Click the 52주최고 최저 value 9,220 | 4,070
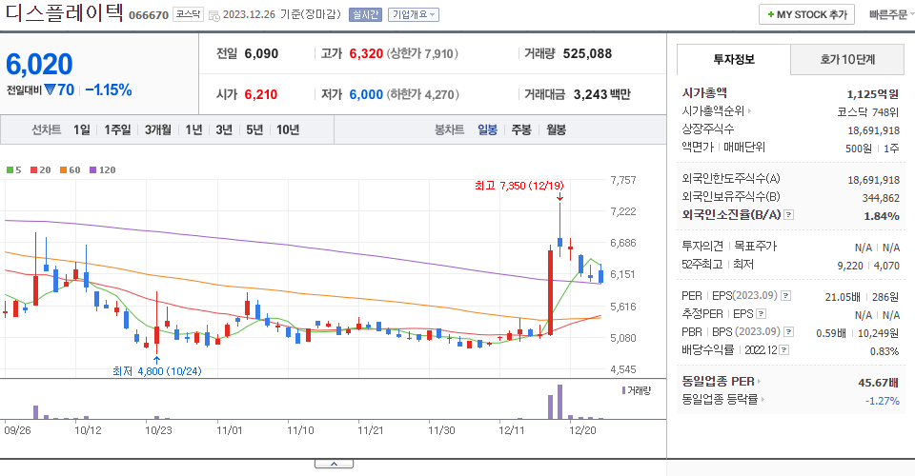 coord(868,265)
